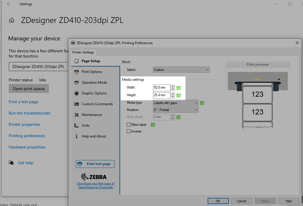Click inside the Height input field

click(161, 95)
